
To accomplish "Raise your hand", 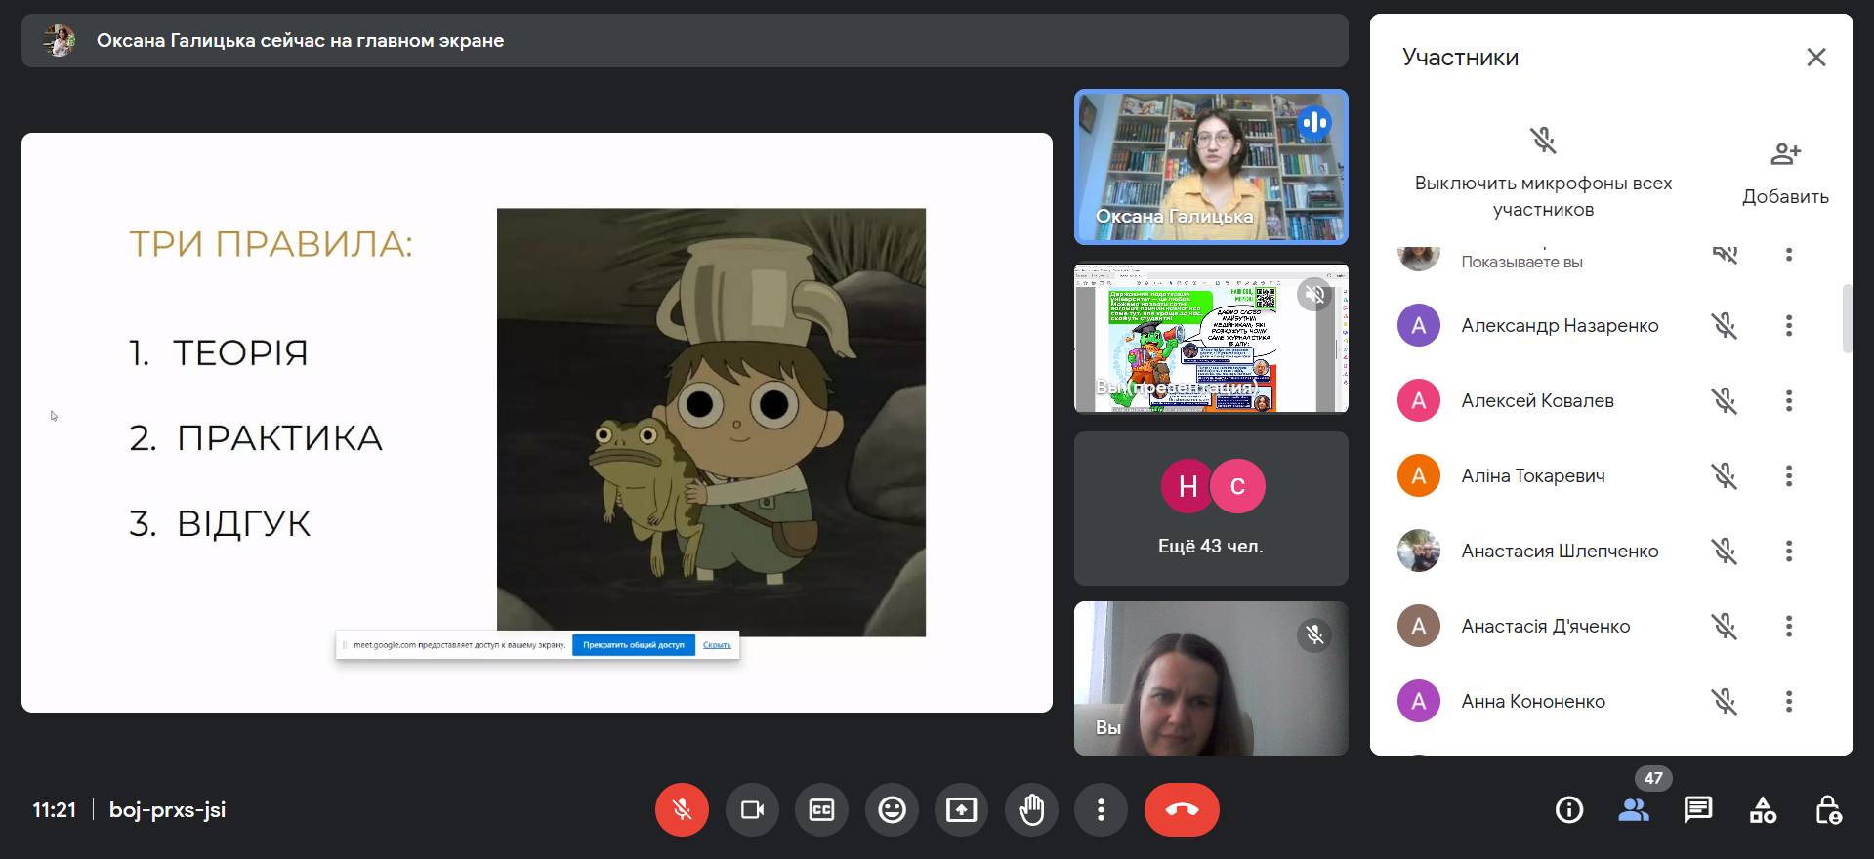I will coord(1031,809).
